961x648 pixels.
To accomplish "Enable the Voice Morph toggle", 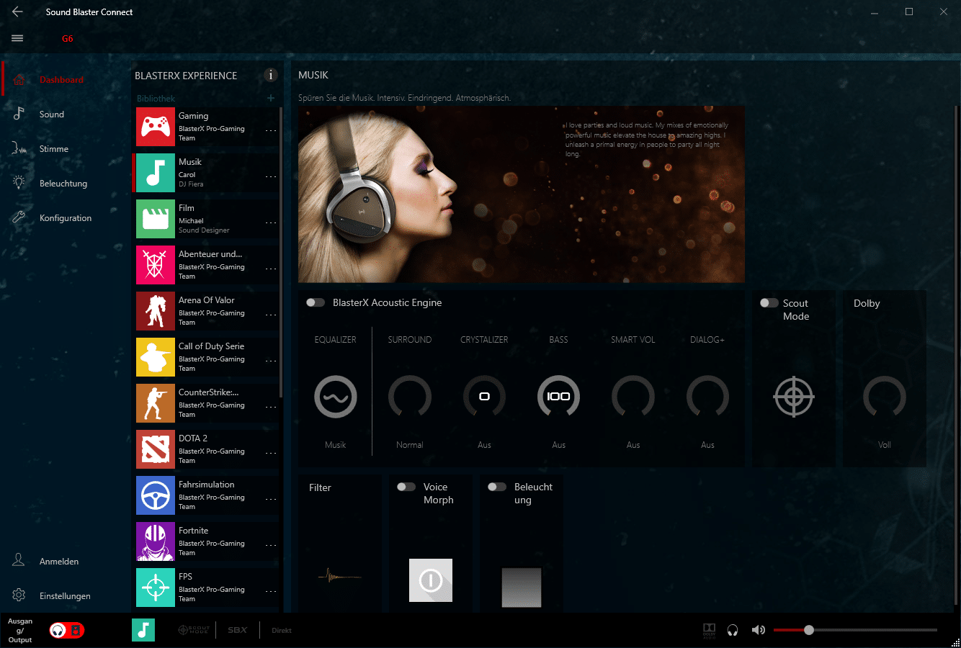I will 406,487.
